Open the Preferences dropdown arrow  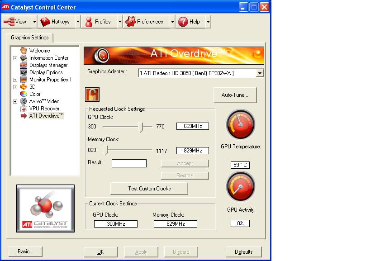pos(172,22)
